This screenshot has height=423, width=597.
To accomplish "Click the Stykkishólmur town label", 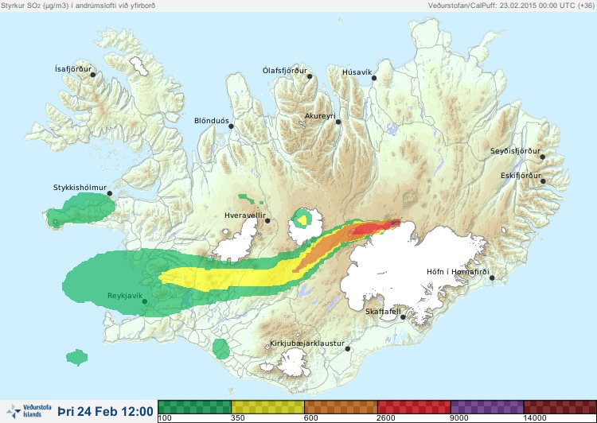I will pyautogui.click(x=80, y=188).
